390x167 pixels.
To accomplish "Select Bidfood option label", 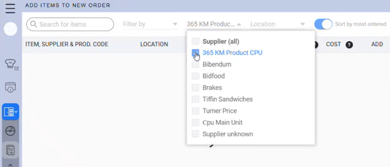I will tap(214, 76).
